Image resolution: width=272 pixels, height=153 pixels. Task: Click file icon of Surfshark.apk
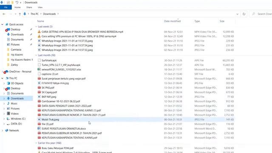coord(39,60)
